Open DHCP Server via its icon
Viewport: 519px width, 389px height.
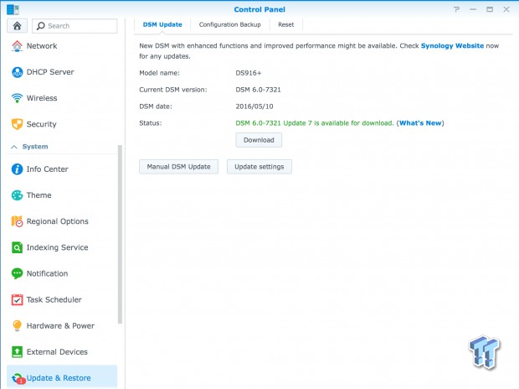click(17, 72)
